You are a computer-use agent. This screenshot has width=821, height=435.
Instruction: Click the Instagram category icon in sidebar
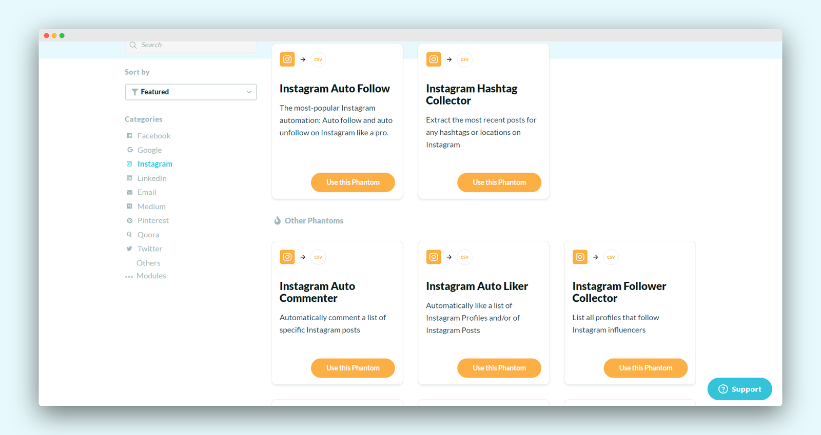(129, 164)
